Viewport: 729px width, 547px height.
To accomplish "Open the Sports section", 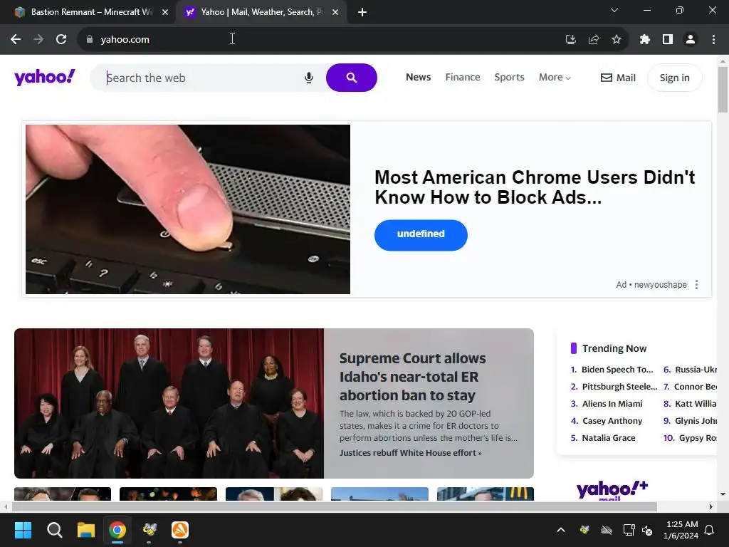I will [x=509, y=77].
